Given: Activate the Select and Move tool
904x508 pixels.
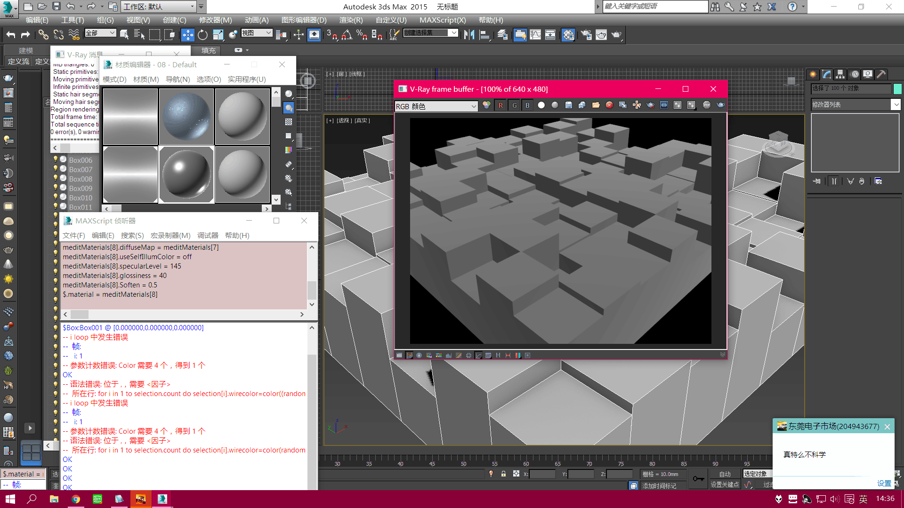Looking at the screenshot, I should point(187,35).
